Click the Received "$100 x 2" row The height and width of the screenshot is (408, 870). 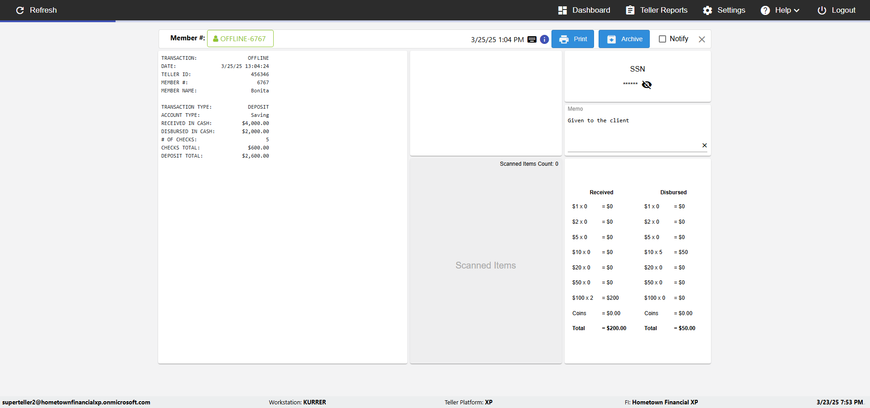[x=595, y=298]
